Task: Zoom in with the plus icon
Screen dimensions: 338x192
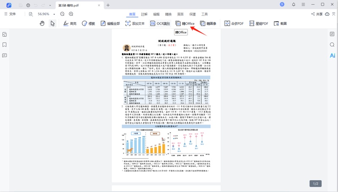Action: coord(71,14)
